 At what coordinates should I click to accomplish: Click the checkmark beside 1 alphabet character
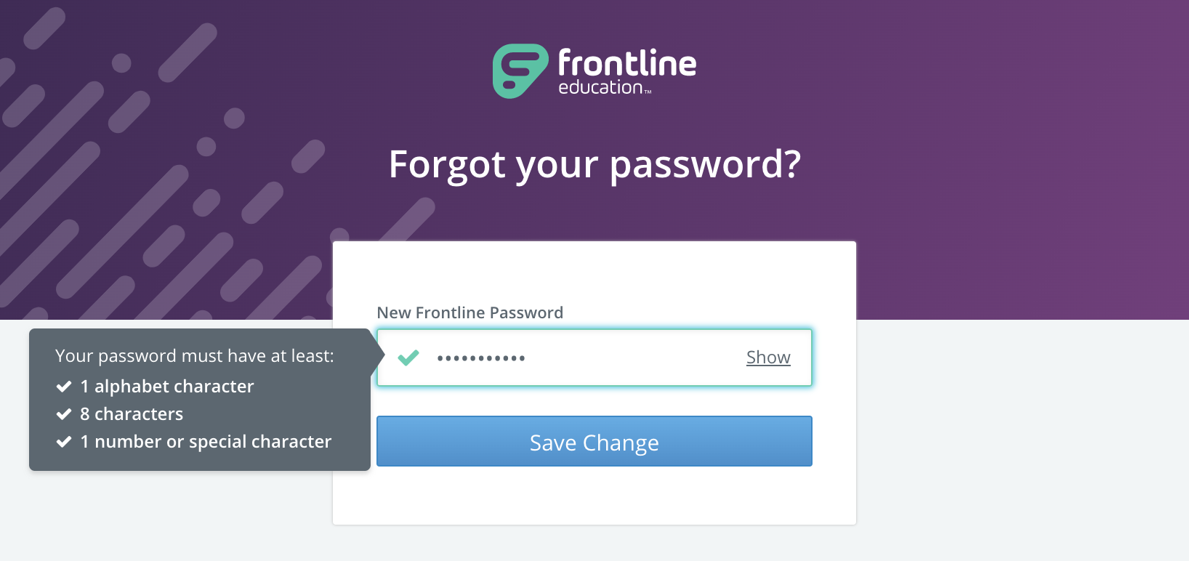(64, 387)
